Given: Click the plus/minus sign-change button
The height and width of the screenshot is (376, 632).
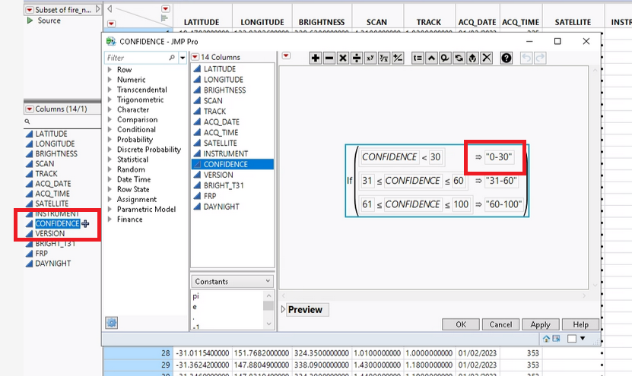Looking at the screenshot, I should point(398,58).
